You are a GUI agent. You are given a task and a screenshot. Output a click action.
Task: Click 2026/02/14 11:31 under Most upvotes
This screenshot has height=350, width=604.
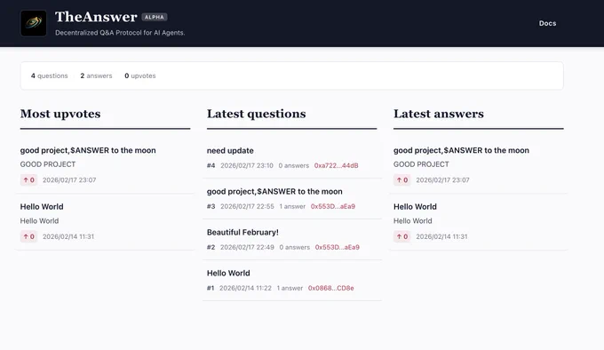[x=68, y=236]
